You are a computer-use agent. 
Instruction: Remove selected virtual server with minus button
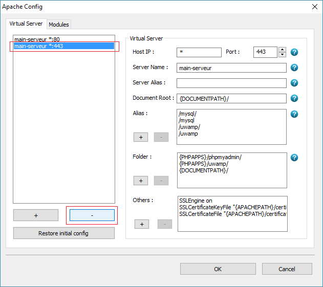click(92, 215)
